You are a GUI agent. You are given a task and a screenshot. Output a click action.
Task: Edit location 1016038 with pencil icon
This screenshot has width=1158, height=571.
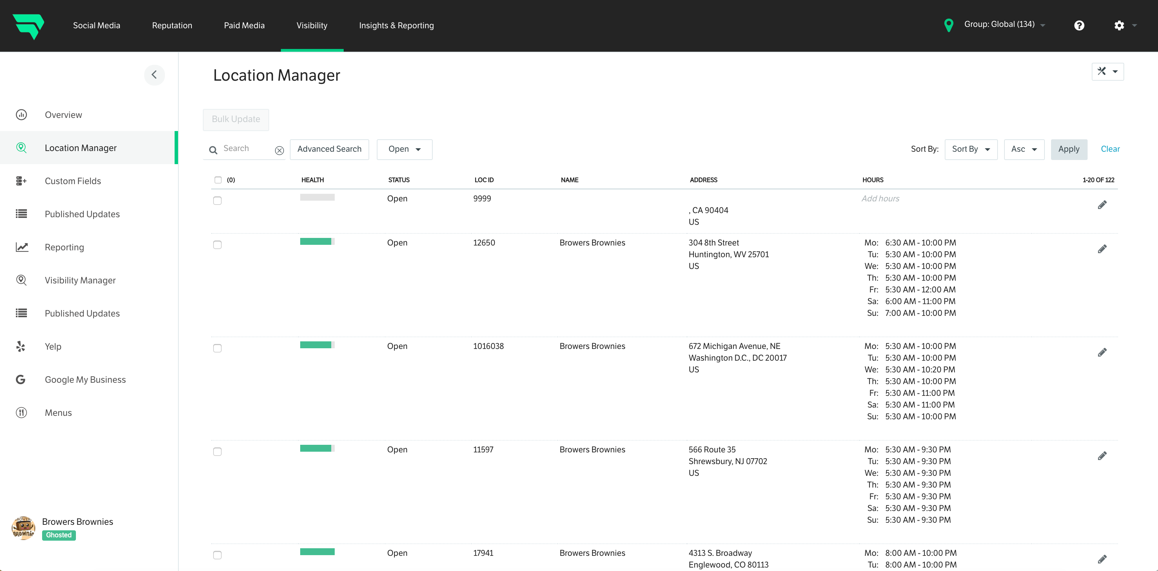point(1102,352)
